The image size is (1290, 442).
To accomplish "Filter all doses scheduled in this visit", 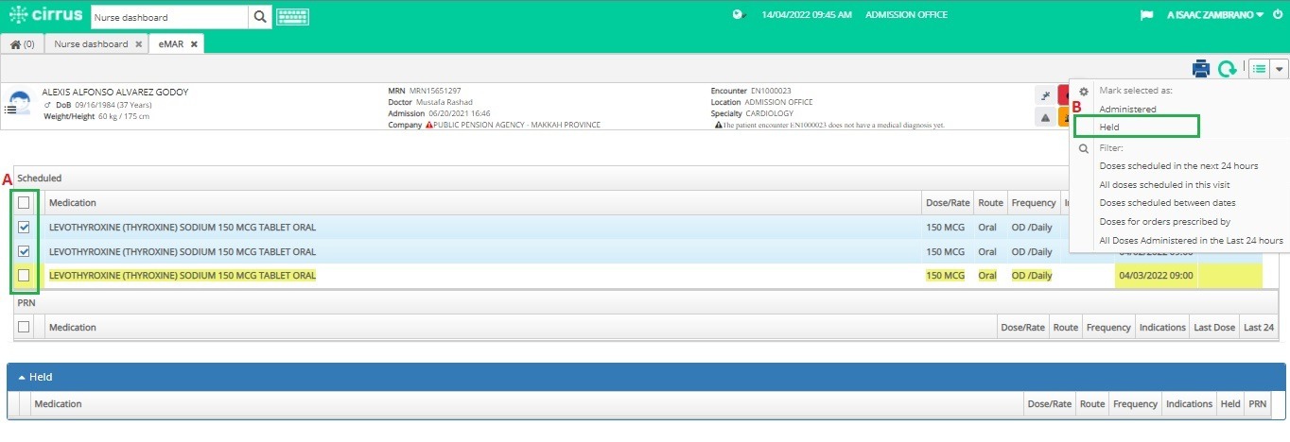I will [x=1164, y=184].
